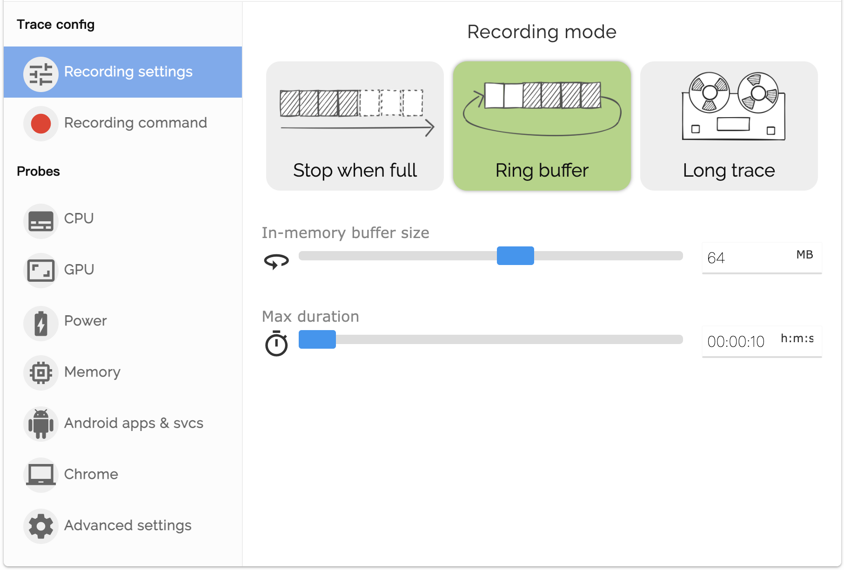Click the Advanced settings gear icon
The image size is (844, 570).
41,526
